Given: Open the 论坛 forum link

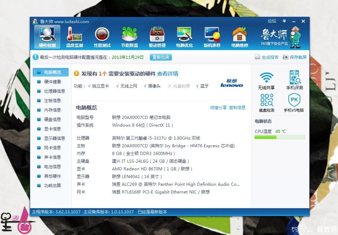Looking at the screenshot, I should pos(272,21).
